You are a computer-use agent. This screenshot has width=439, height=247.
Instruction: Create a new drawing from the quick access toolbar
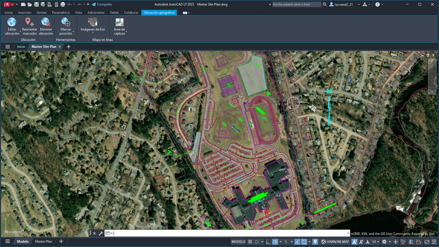point(23,4)
